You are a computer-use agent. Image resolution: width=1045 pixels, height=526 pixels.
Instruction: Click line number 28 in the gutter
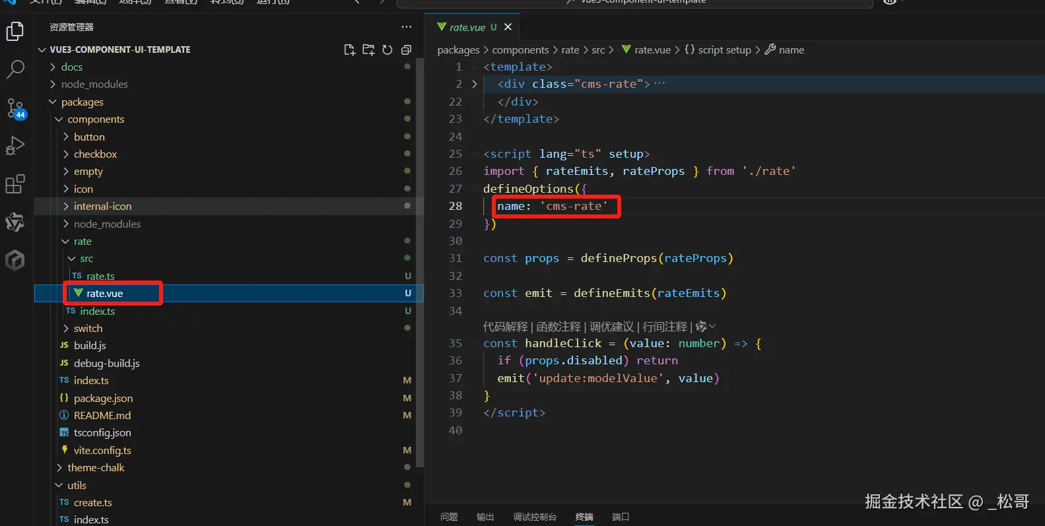click(x=455, y=206)
